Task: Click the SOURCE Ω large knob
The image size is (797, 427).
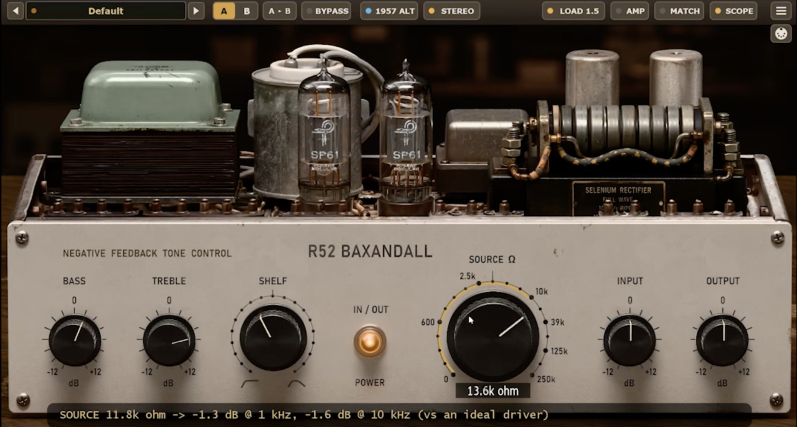Action: pos(493,336)
